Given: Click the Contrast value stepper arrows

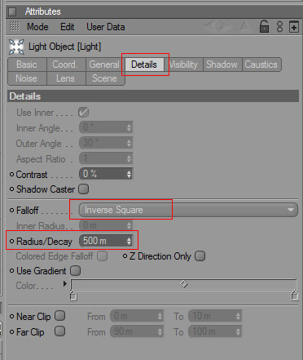Looking at the screenshot, I should pos(129,174).
